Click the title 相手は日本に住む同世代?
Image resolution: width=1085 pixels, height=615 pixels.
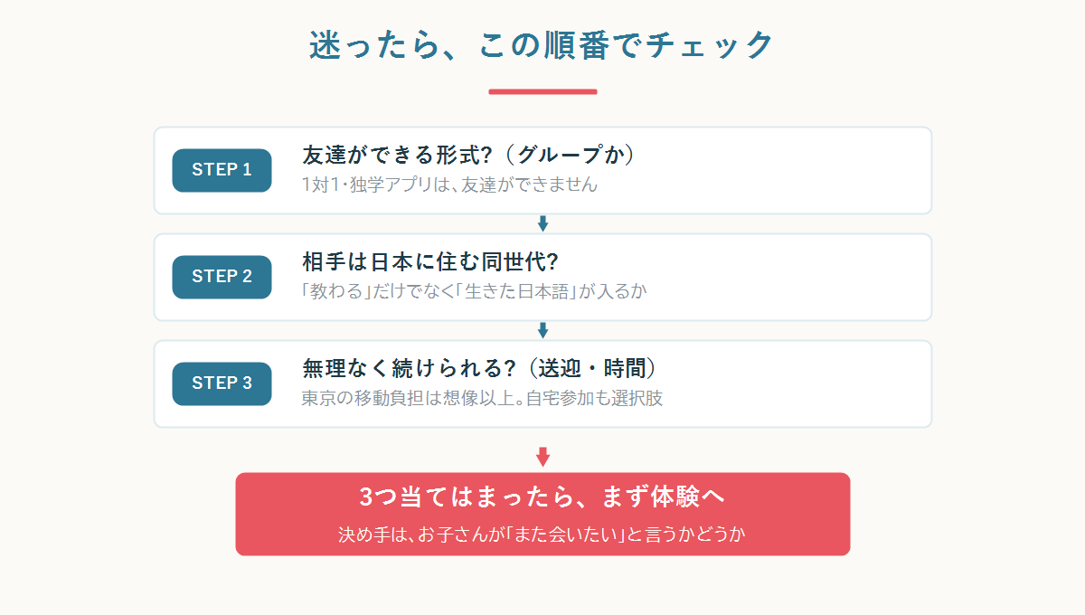point(429,261)
